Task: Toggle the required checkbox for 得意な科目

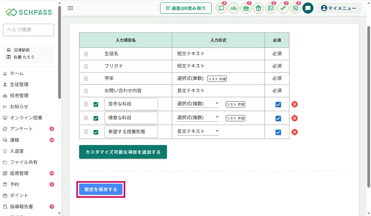Action: (278, 118)
